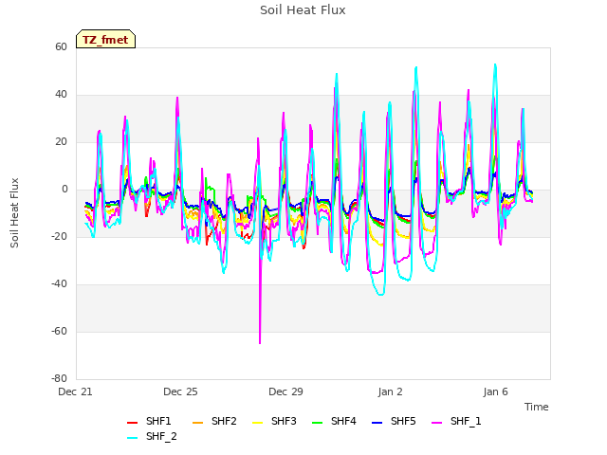Click the Dec 21 x-axis label
This screenshot has height=455, width=607.
(x=75, y=391)
